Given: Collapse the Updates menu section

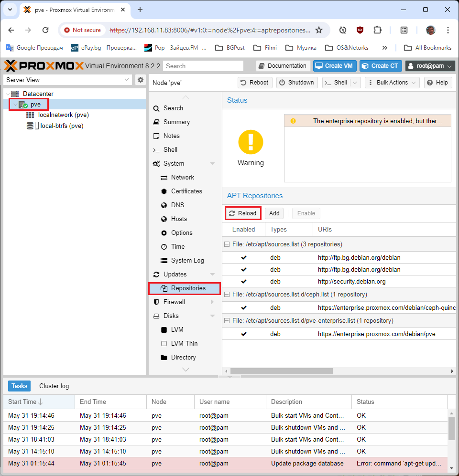Looking at the screenshot, I should point(212,275).
